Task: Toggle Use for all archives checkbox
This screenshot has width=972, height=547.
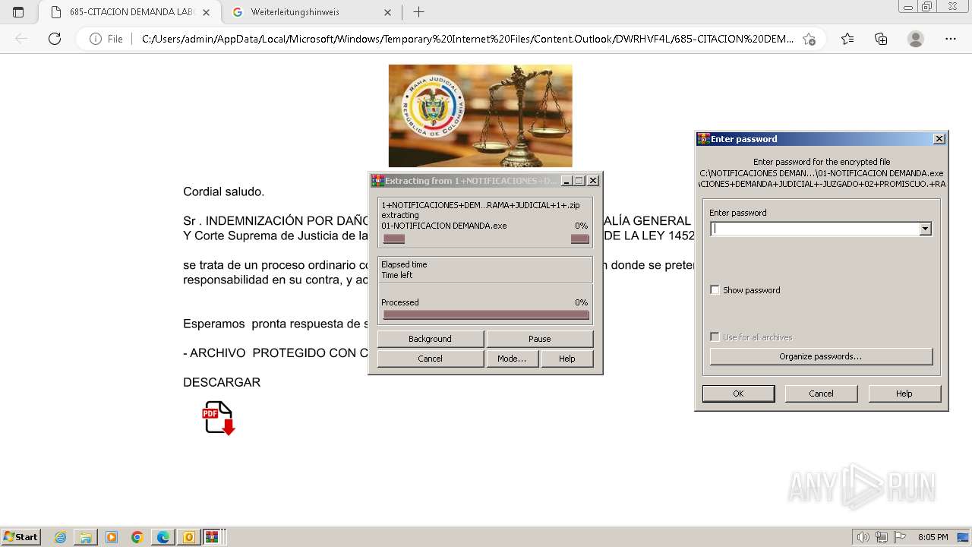Action: tap(715, 337)
